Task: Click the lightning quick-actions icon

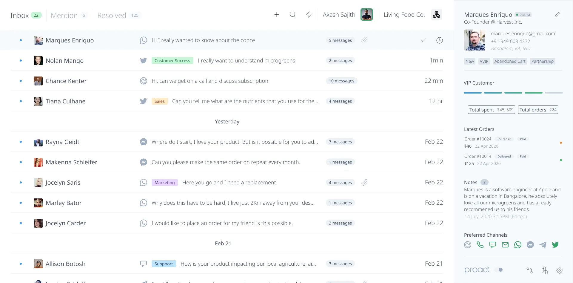Action: (x=309, y=14)
